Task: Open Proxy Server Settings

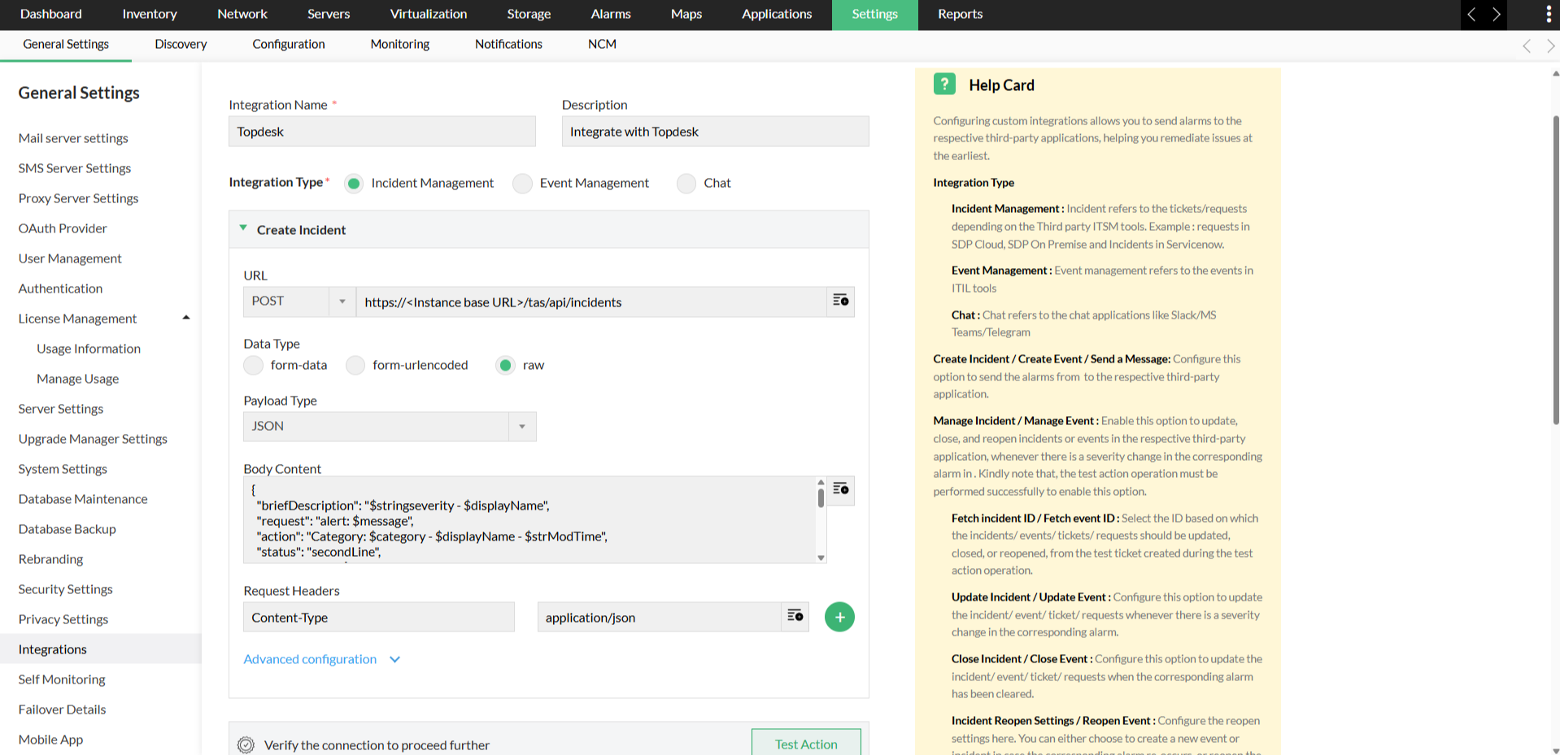Action: pyautogui.click(x=78, y=198)
